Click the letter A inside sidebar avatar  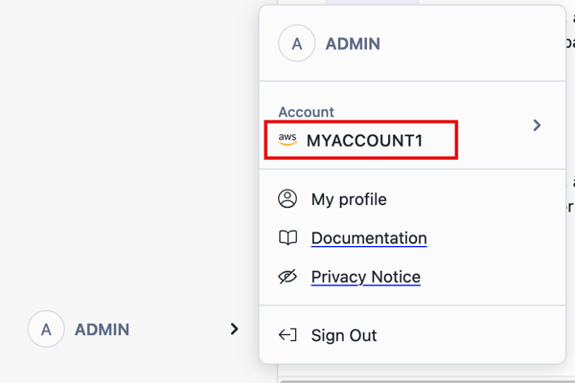tap(46, 329)
